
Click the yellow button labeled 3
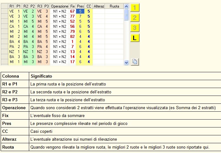pyautogui.click(x=135, y=28)
